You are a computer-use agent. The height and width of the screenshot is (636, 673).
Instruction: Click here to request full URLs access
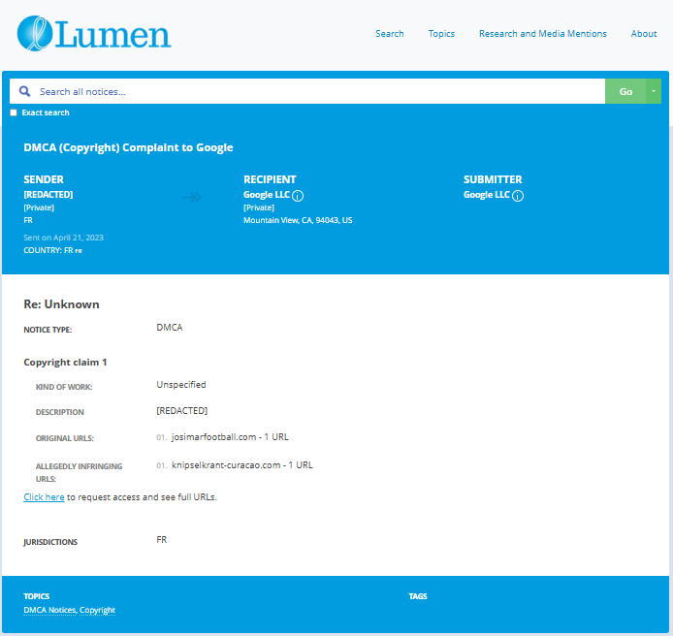44,497
